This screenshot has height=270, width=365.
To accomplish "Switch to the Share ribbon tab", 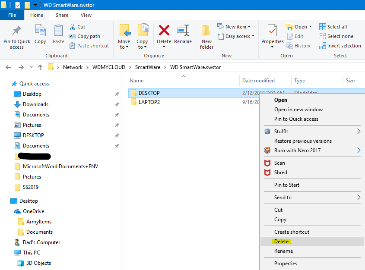I will [62, 15].
